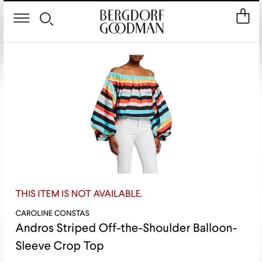Click the CAROLINE CONSTAS brand link
This screenshot has height=262, width=262.
click(52, 213)
